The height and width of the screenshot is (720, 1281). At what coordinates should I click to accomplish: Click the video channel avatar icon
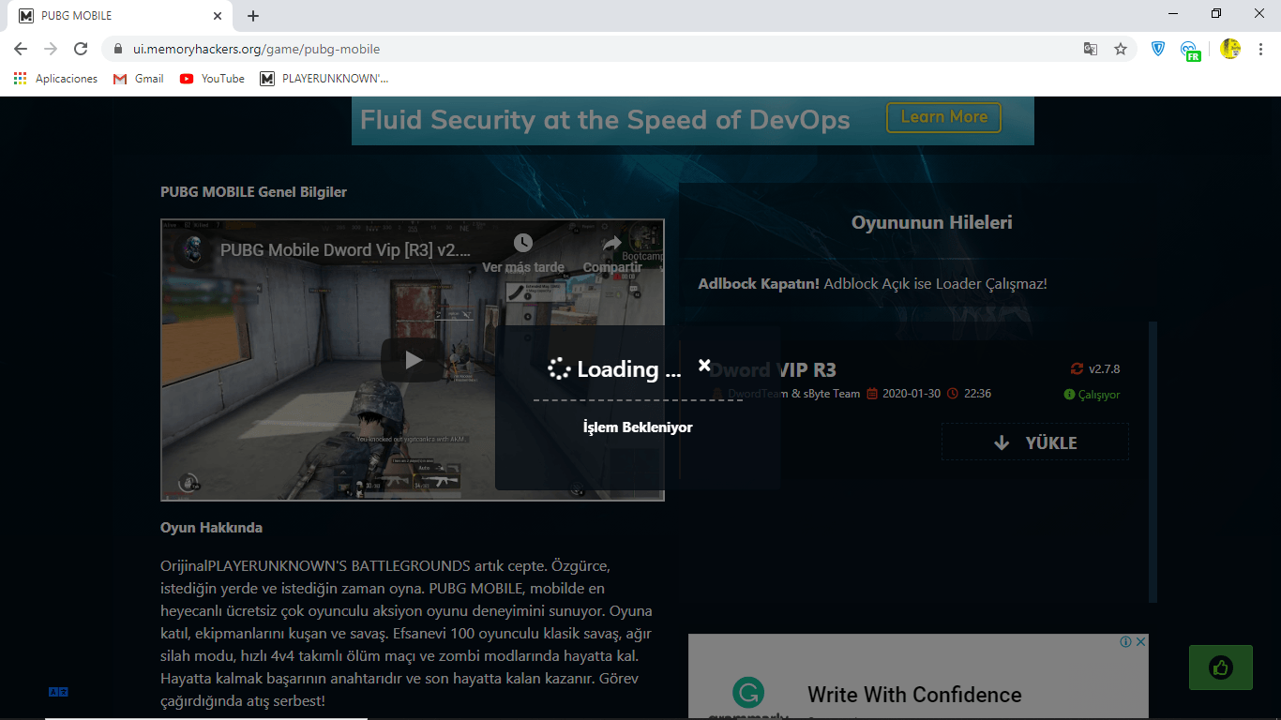point(193,250)
